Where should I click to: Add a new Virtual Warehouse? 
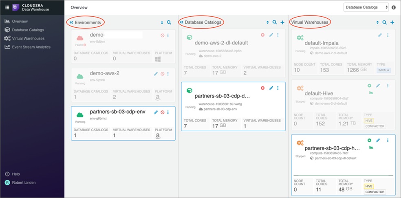(392, 22)
